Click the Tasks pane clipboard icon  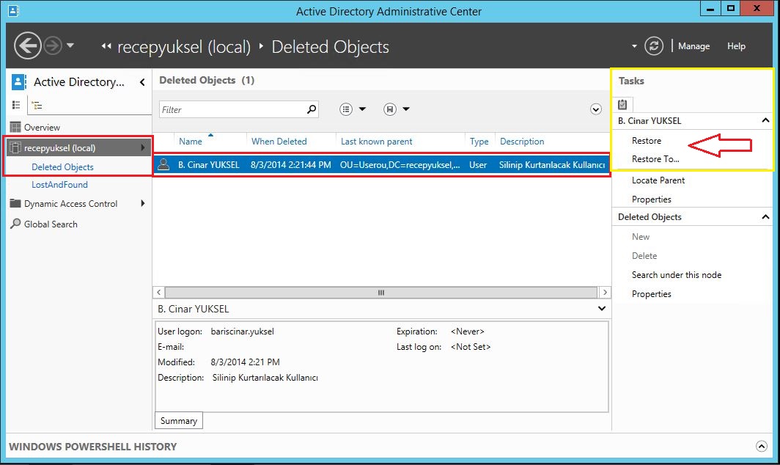point(622,104)
